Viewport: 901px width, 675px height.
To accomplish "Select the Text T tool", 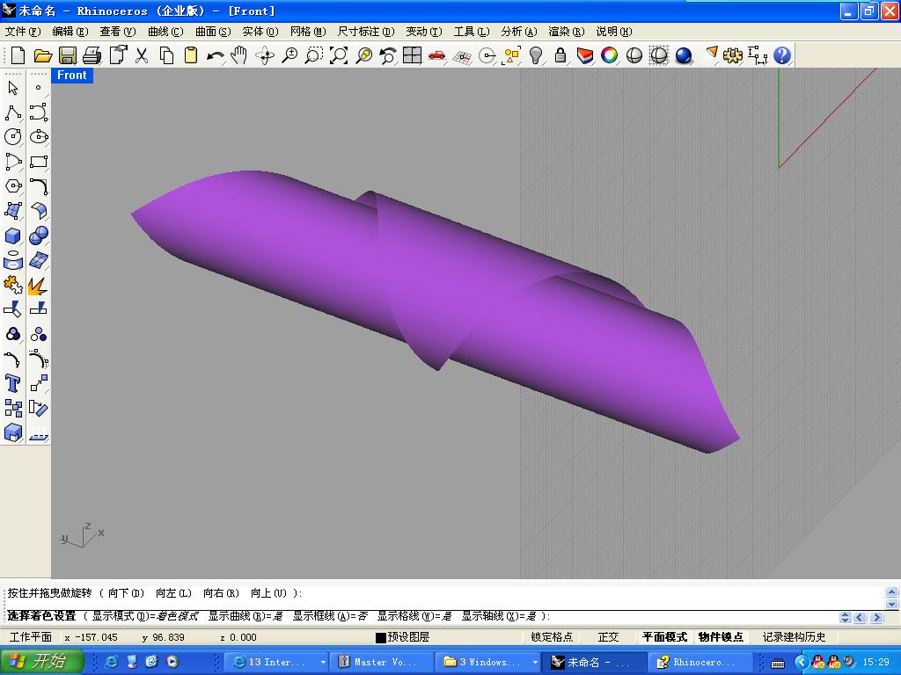I will (13, 383).
